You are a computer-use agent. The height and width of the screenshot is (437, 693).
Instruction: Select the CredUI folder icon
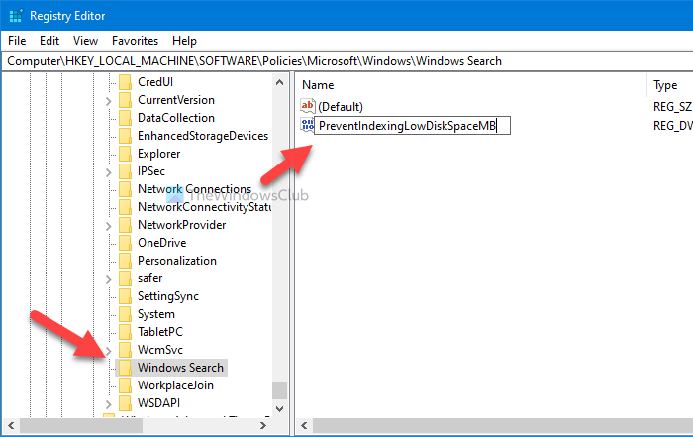125,82
